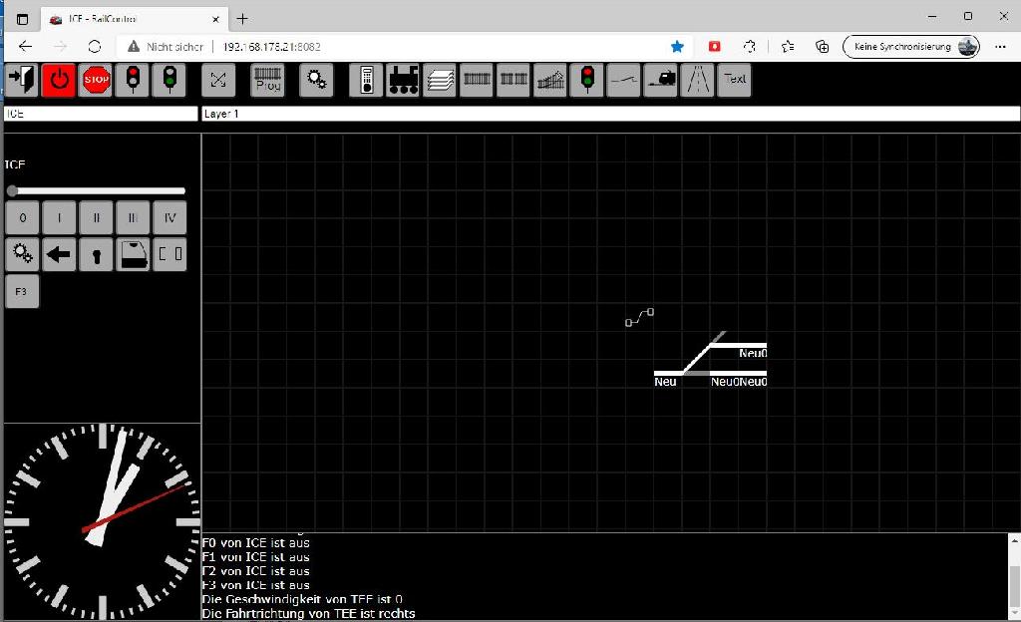Open the ICE locomotive selector dropdown

pyautogui.click(x=101, y=114)
